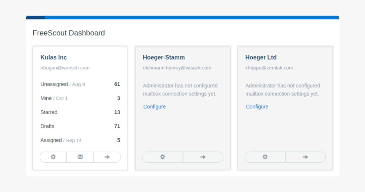Viewport: 365px width, 192px height.
Task: Open the Unassigned folder in Kulas Inc
Action: click(80, 84)
